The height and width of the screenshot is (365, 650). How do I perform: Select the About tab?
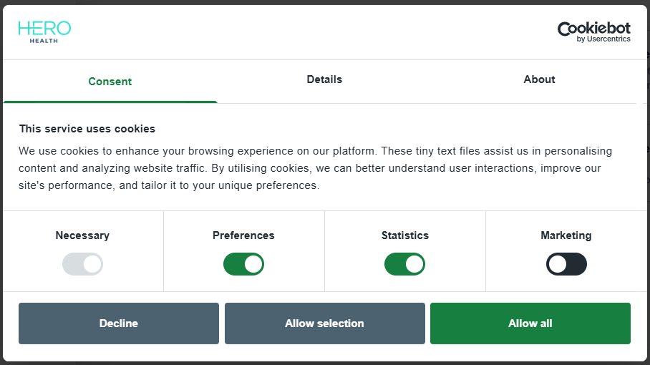tap(539, 79)
